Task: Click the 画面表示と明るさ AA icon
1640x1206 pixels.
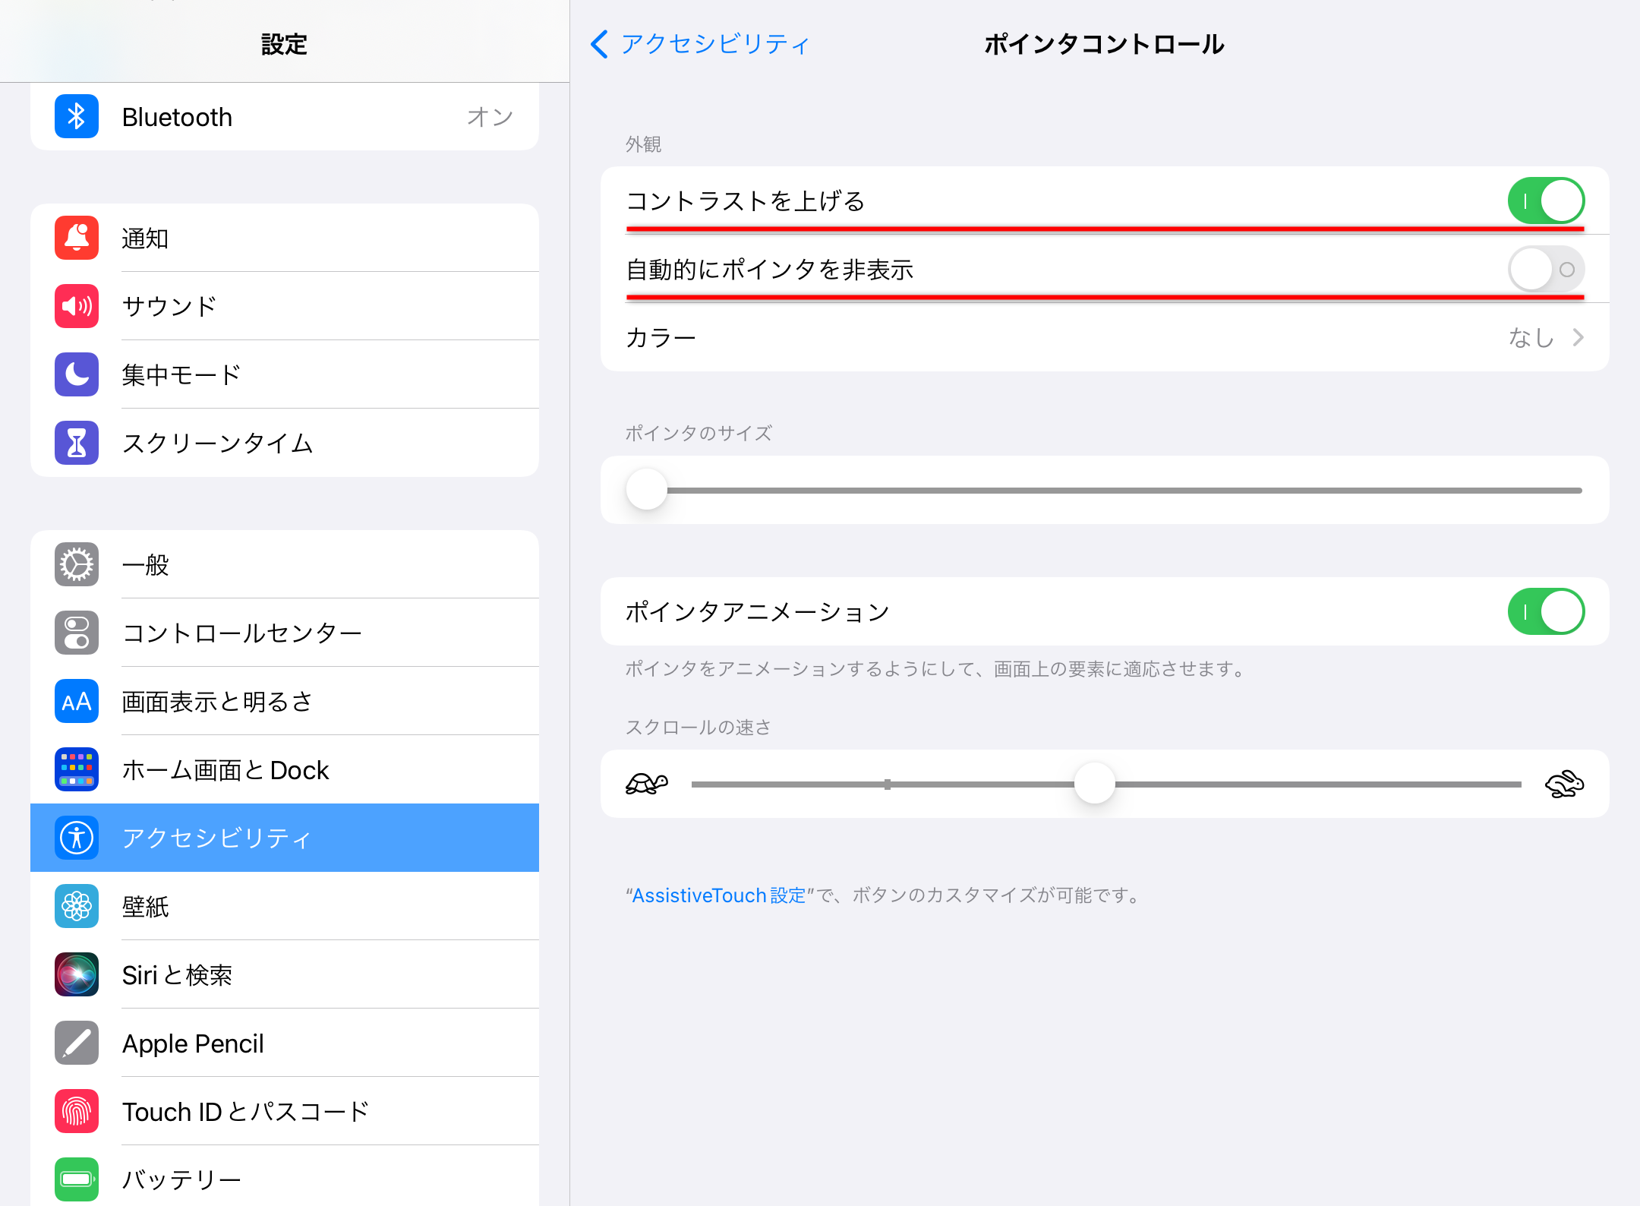Action: (75, 701)
